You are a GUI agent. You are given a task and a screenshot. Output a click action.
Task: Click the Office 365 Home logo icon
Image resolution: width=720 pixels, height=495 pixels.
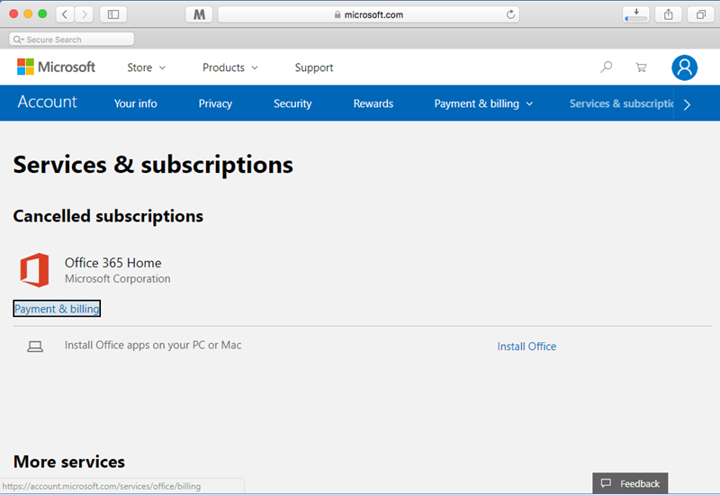click(34, 270)
